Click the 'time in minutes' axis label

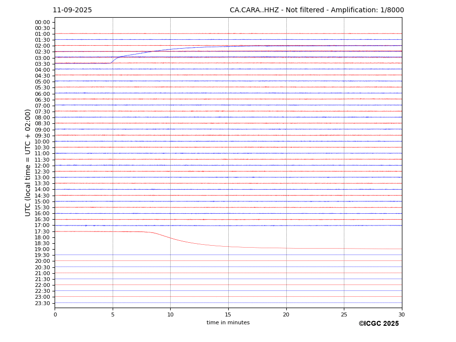[x=228, y=322]
